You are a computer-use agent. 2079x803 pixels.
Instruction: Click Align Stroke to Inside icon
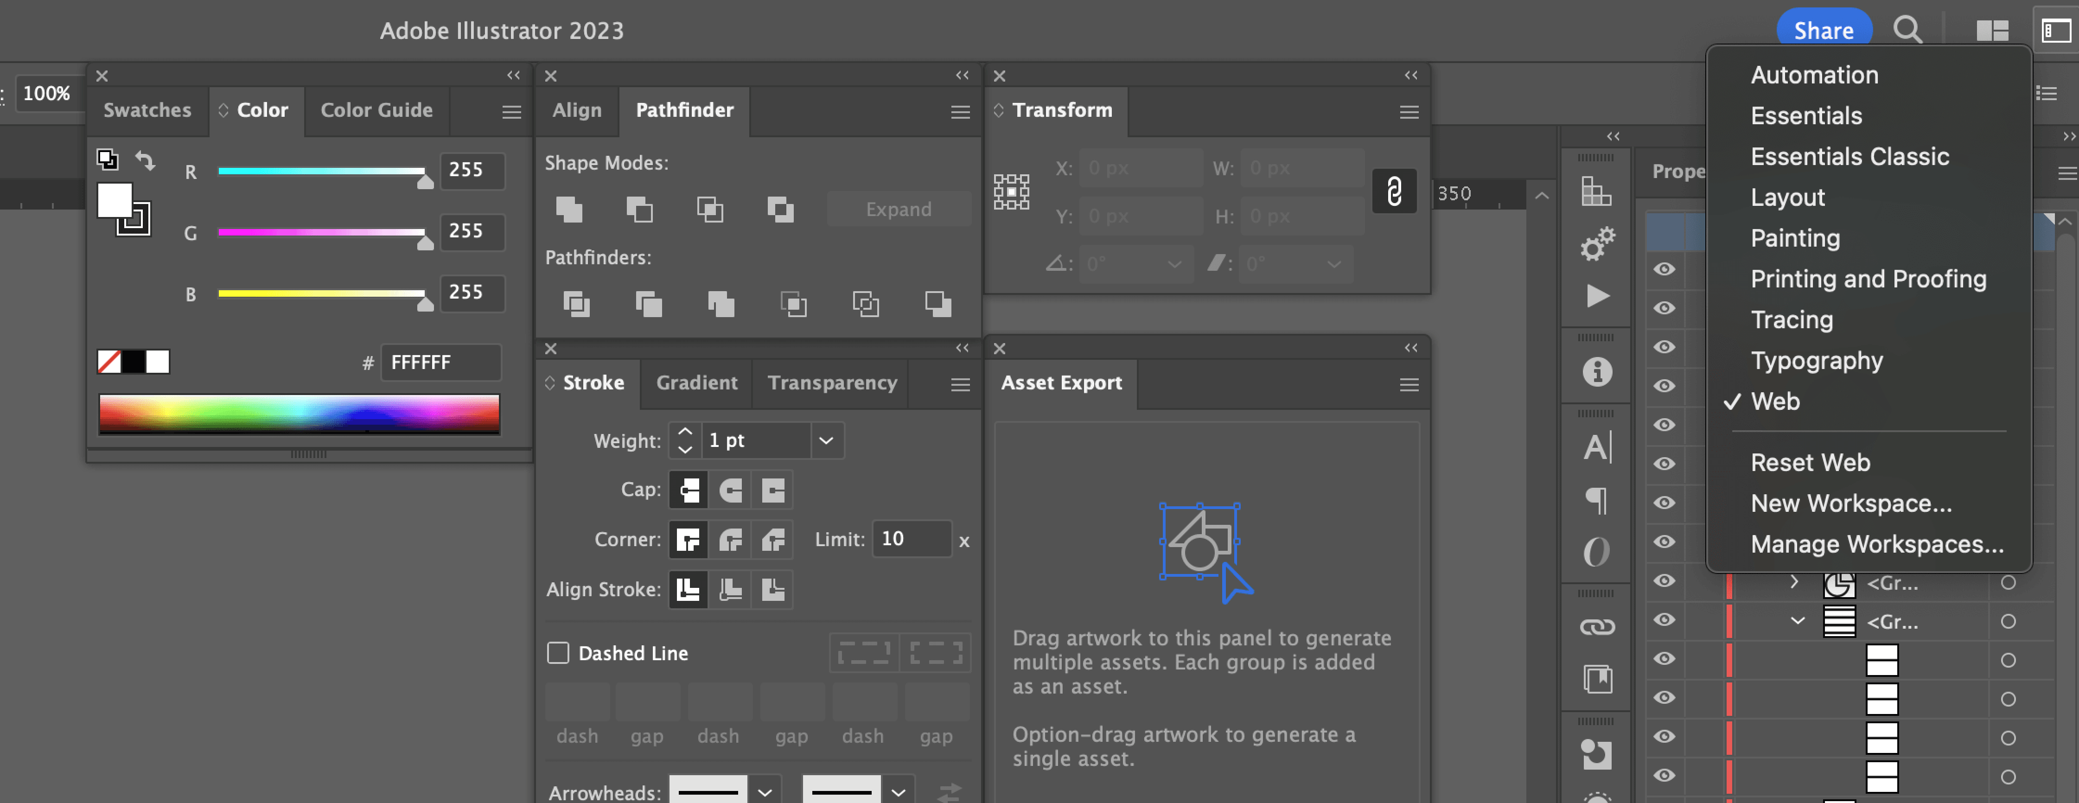[x=730, y=590]
